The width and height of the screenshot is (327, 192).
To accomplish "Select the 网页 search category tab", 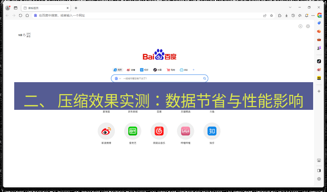I will coord(118,70).
